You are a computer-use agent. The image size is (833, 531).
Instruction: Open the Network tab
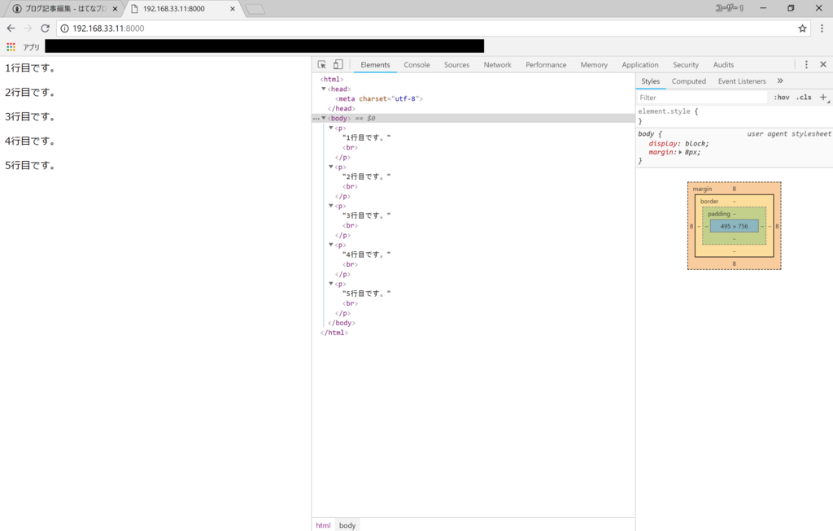pyautogui.click(x=497, y=65)
